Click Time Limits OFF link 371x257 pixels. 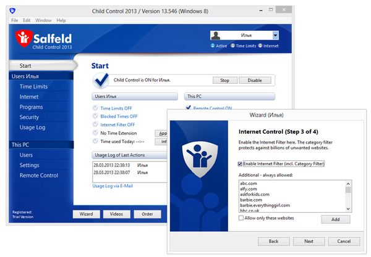(116, 108)
